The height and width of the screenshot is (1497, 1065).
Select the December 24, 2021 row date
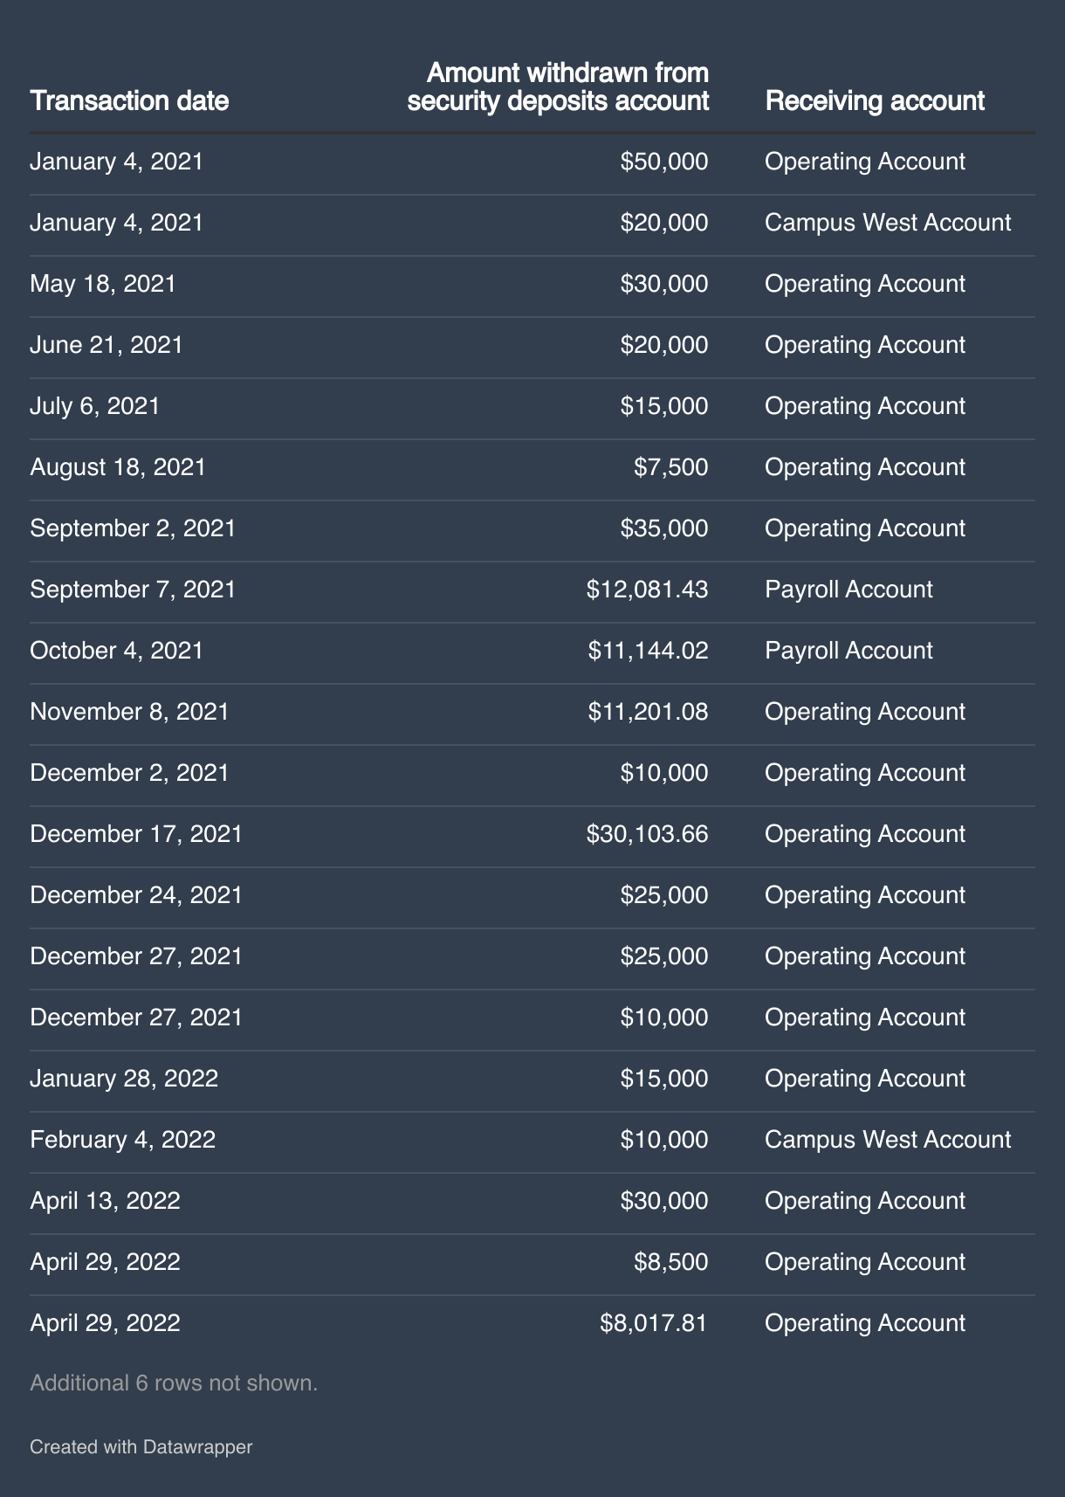click(x=136, y=895)
